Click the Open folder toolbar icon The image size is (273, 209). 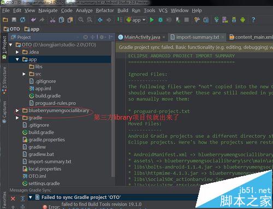(5, 20)
